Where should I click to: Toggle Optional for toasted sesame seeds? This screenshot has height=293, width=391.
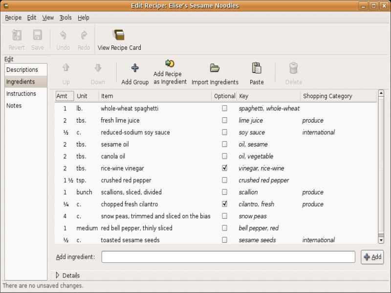224,240
